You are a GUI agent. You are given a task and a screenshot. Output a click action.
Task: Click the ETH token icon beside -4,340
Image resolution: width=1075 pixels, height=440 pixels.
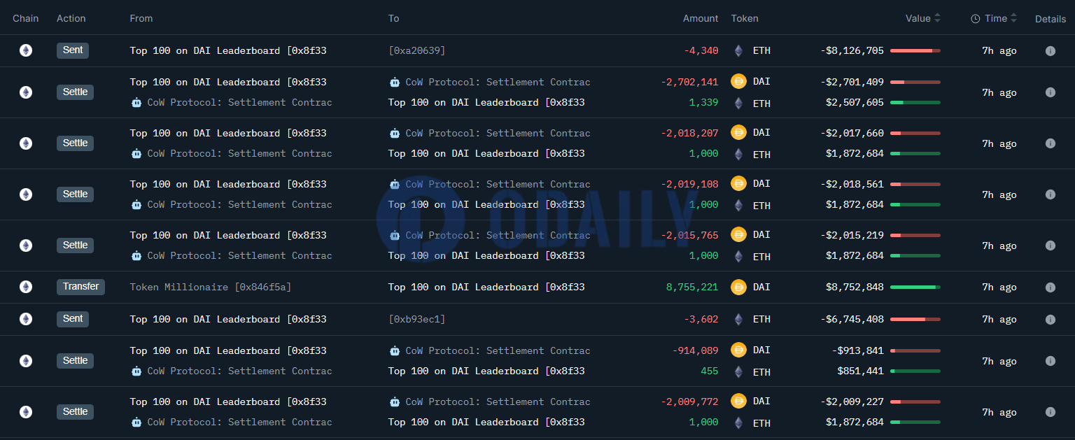738,50
